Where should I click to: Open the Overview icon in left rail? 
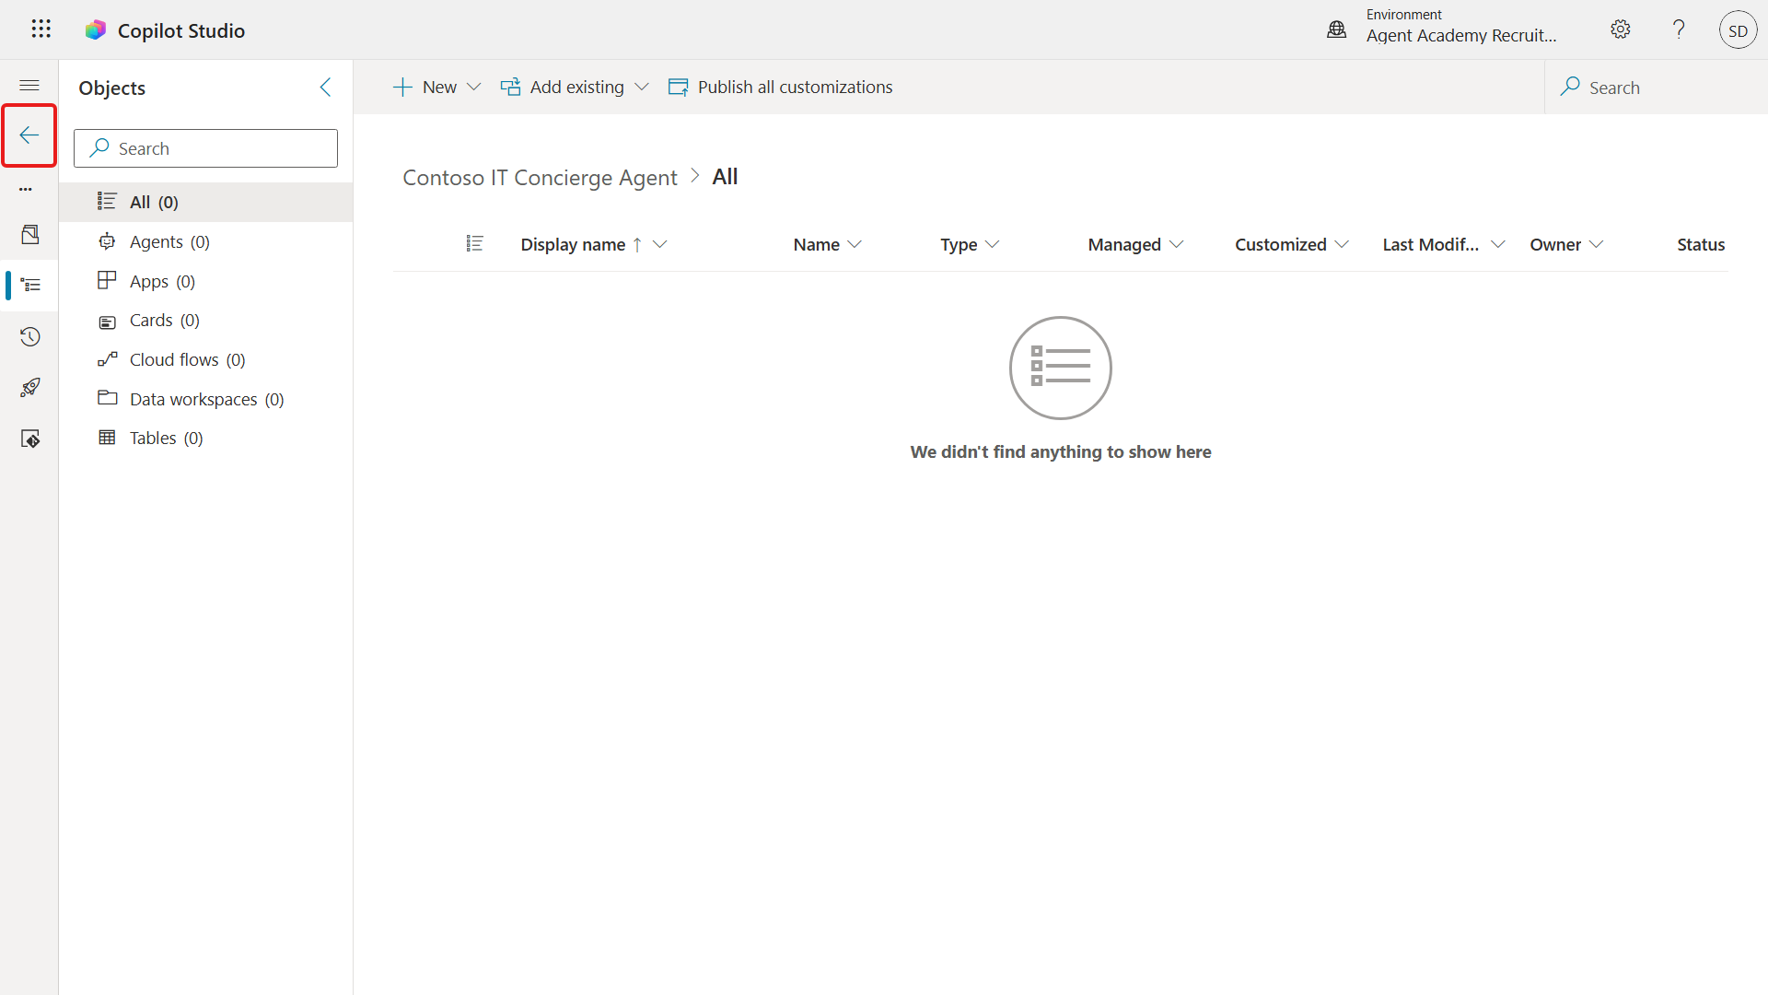pyautogui.click(x=30, y=235)
